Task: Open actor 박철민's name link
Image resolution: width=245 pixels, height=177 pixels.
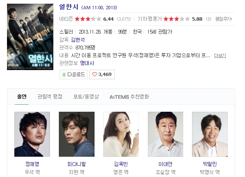Action: (x=210, y=164)
